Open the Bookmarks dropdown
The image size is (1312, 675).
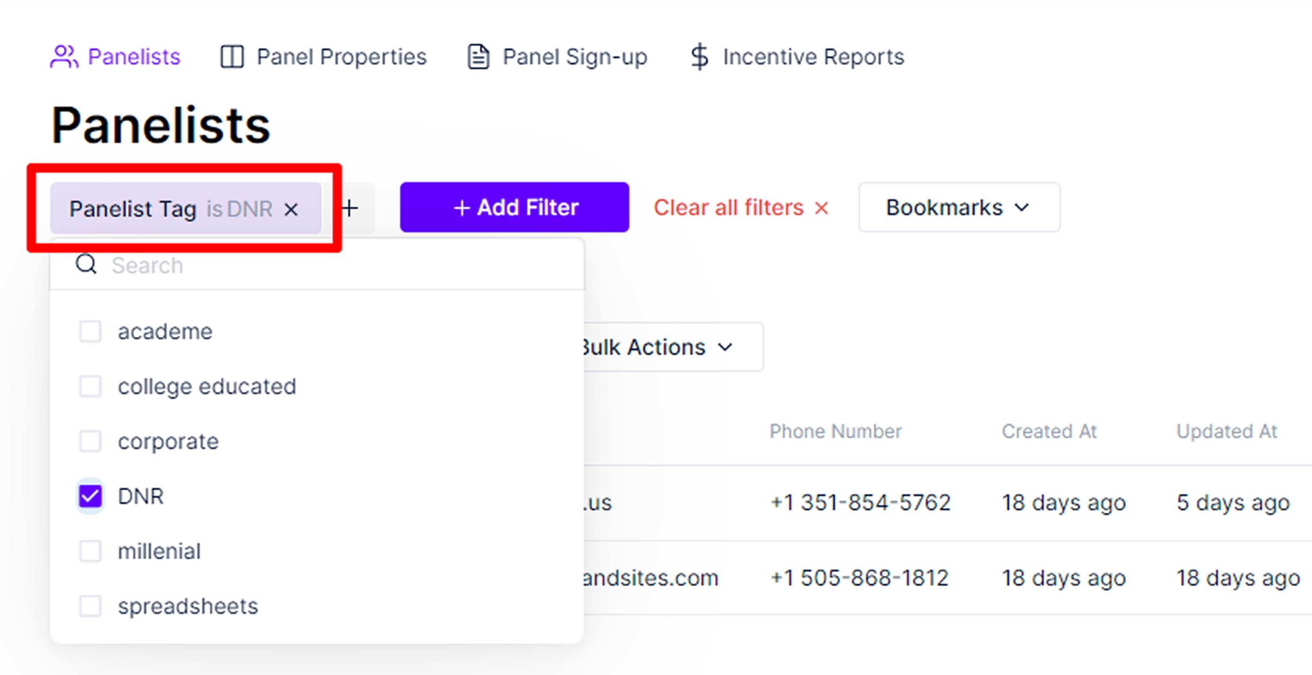click(x=959, y=207)
